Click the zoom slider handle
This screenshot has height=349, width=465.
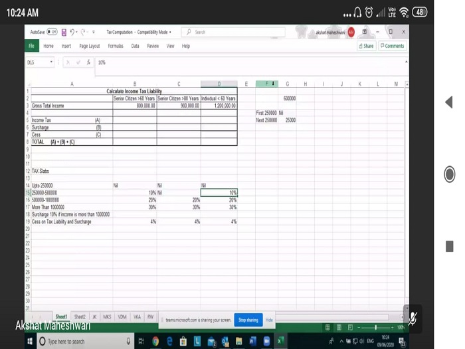[376, 327]
